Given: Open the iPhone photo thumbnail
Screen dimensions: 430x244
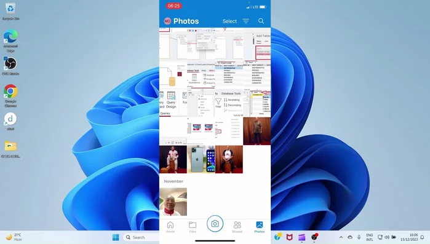Looking at the screenshot, I should [x=201, y=159].
